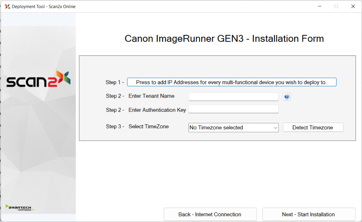Click Next - Start Installation
This screenshot has width=362, height=222.
click(x=309, y=215)
